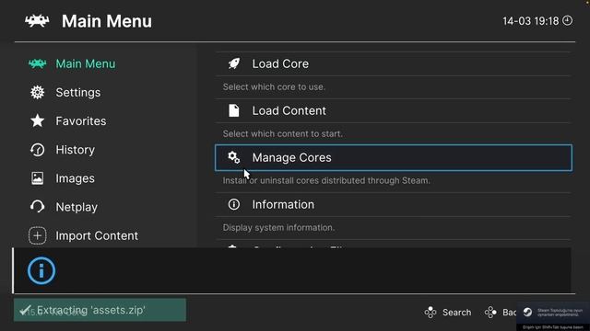Click the date and time 14-03 19:18

tap(531, 21)
